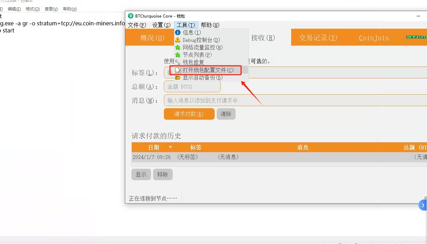Screen dimensions: 427x244
Task: Click the 正在连接到节点 status text
Action: 153,199
